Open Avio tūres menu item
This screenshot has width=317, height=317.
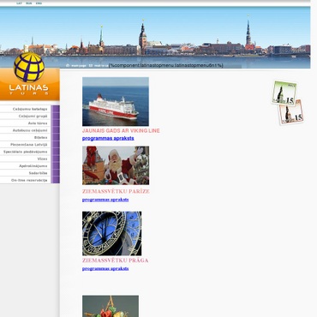[30, 123]
